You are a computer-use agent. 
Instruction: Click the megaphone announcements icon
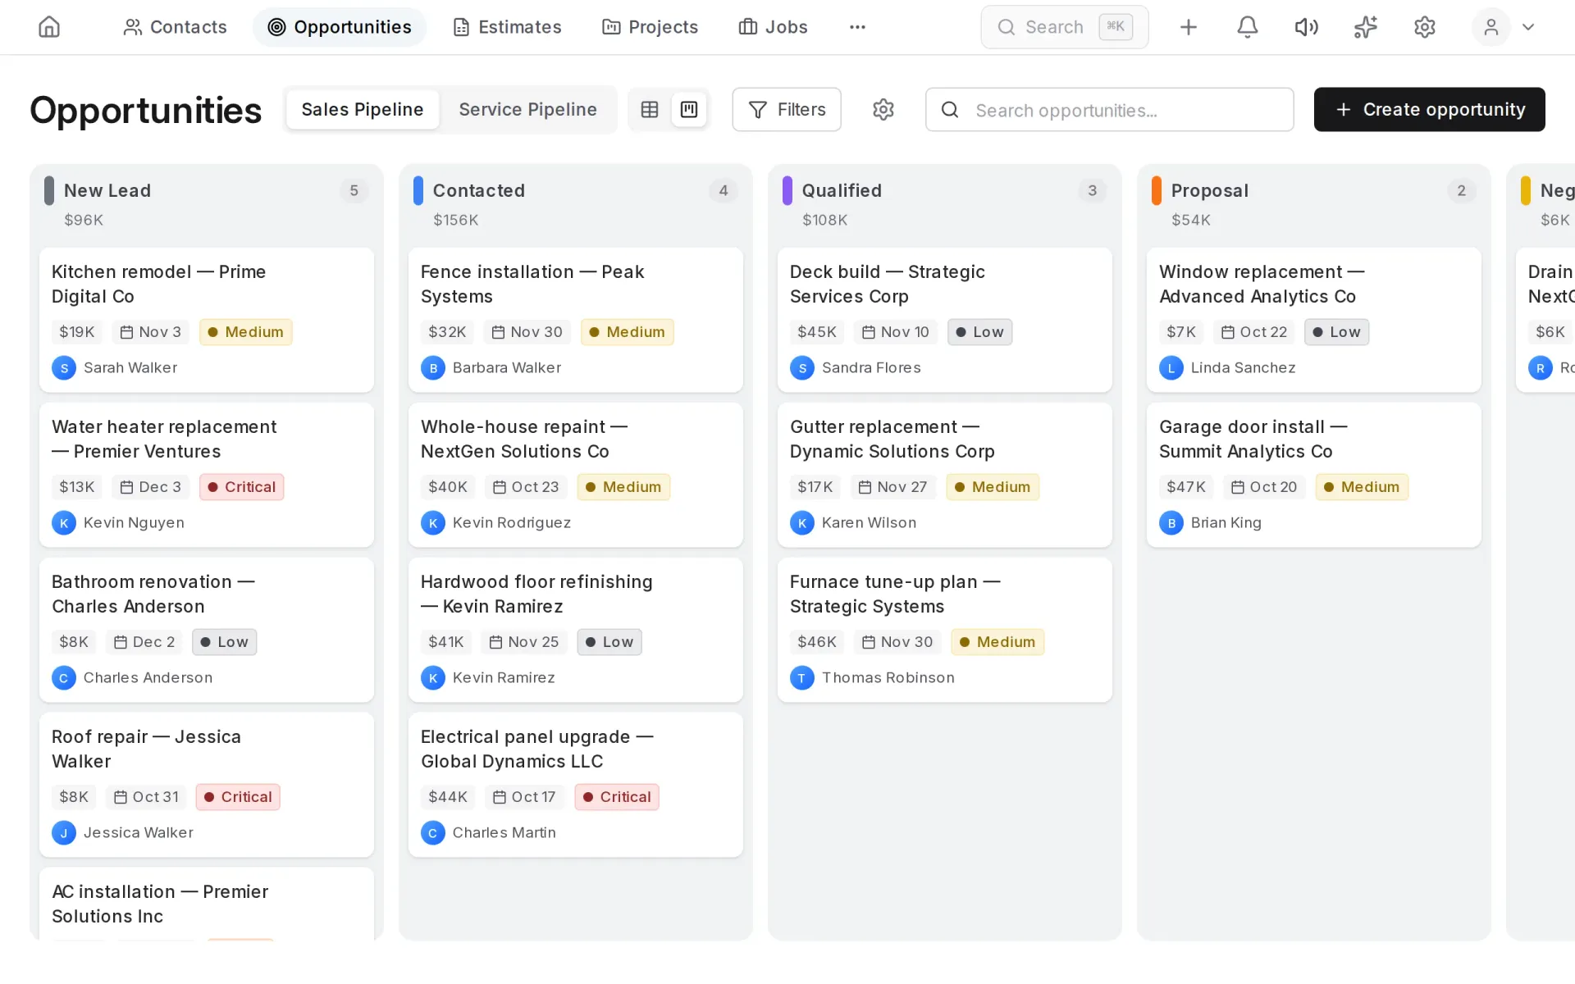point(1306,27)
